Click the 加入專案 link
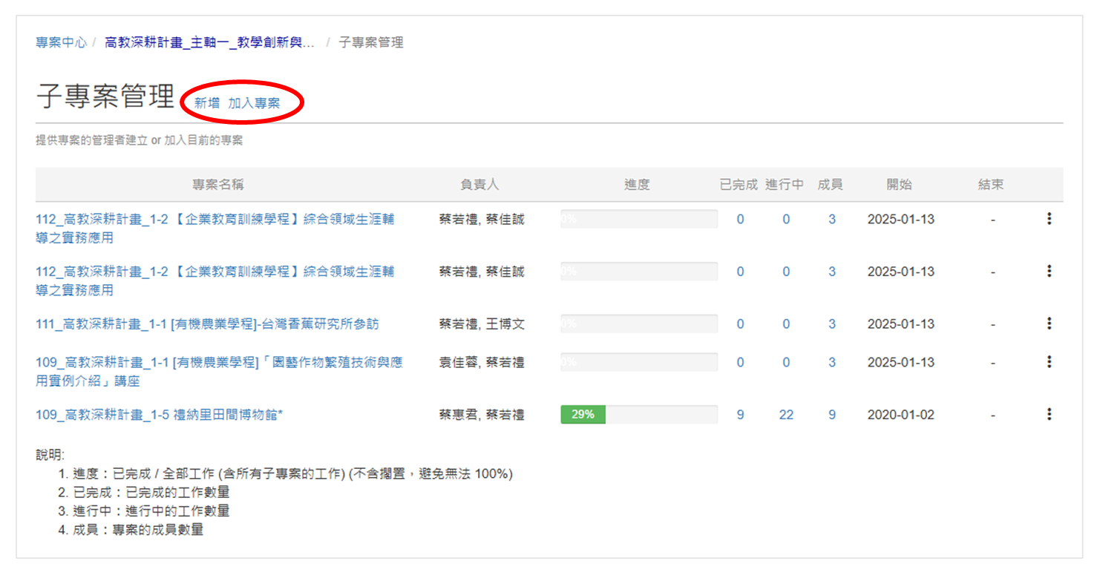This screenshot has height=581, width=1100. tap(254, 103)
